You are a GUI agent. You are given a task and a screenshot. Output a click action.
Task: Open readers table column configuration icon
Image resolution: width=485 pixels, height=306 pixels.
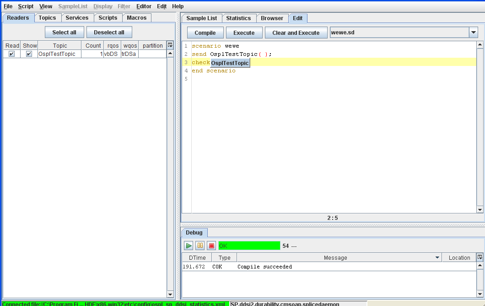point(170,45)
